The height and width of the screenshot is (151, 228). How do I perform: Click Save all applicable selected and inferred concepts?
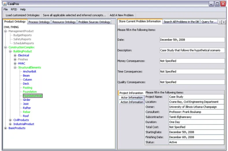coord(74,15)
